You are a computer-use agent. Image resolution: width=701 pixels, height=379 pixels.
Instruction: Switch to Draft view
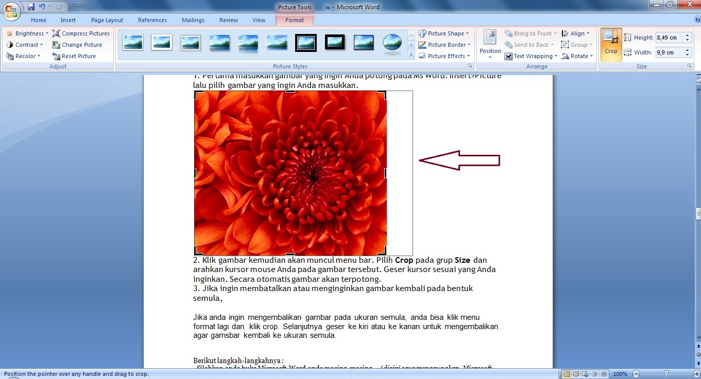tap(604, 374)
